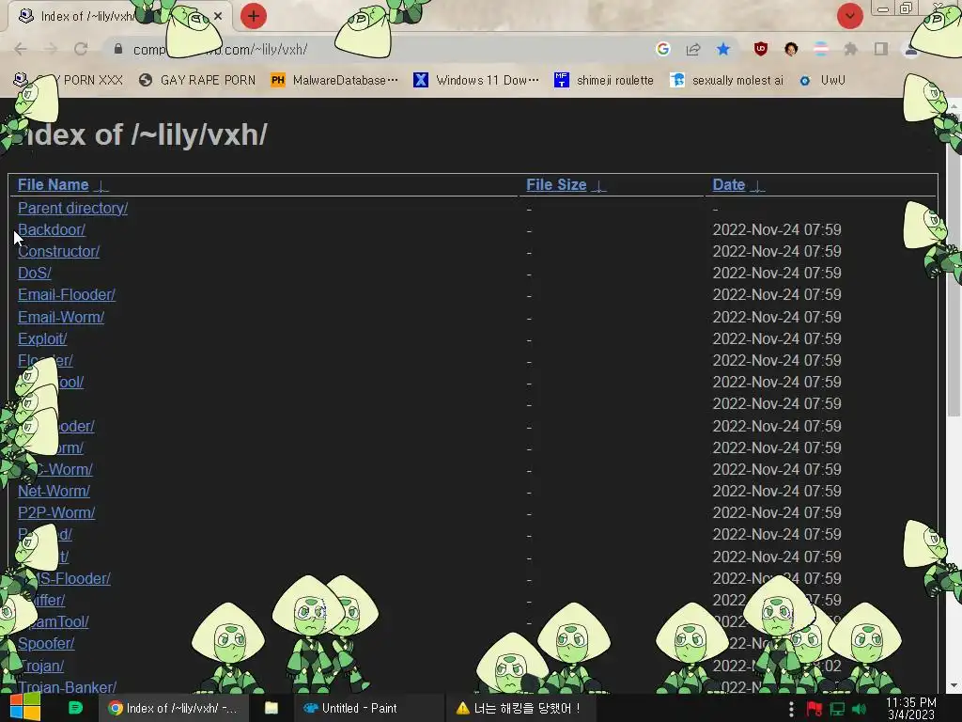
Task: Show hidden tray icons via three dots
Action: point(791,709)
